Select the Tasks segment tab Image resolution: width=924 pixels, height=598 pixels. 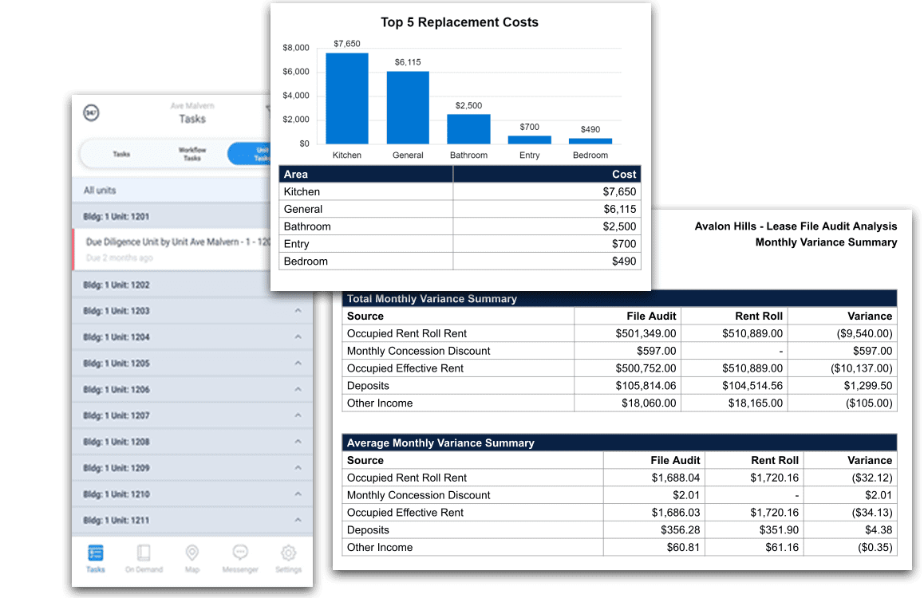(x=121, y=154)
